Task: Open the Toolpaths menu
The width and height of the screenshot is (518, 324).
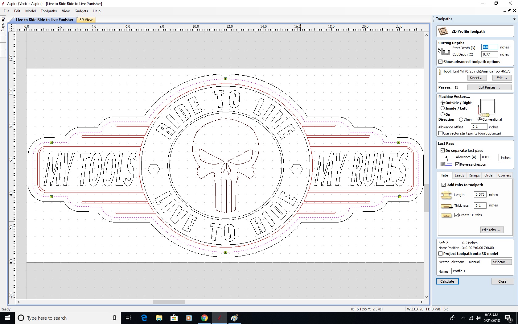Action: point(49,11)
